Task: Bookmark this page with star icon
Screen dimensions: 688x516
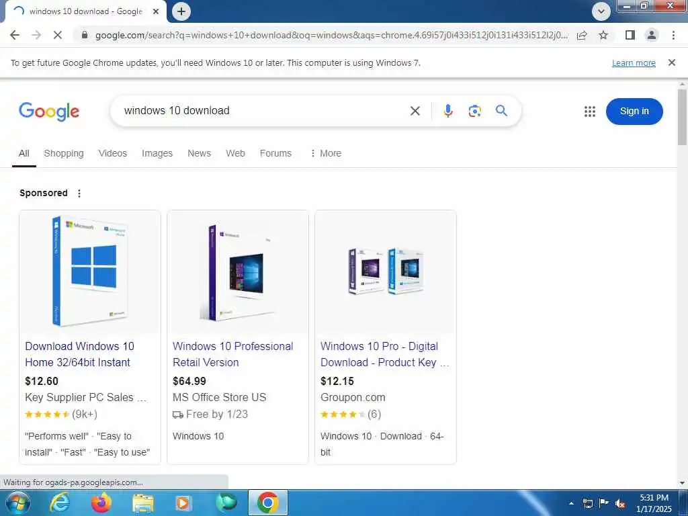Action: point(604,35)
